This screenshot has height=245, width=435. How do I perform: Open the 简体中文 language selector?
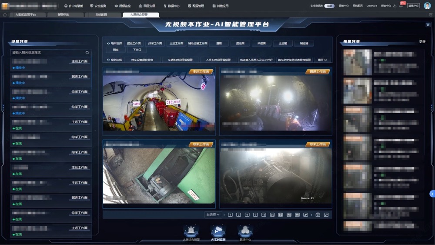pyautogui.click(x=413, y=6)
